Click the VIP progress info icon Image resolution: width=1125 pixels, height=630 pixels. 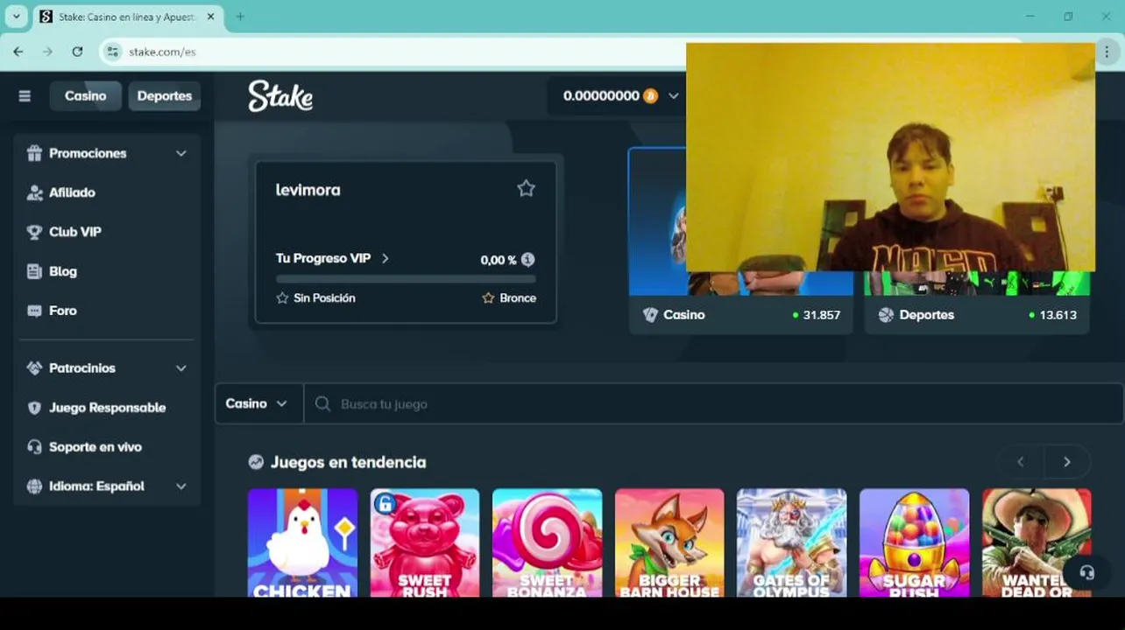pos(527,259)
